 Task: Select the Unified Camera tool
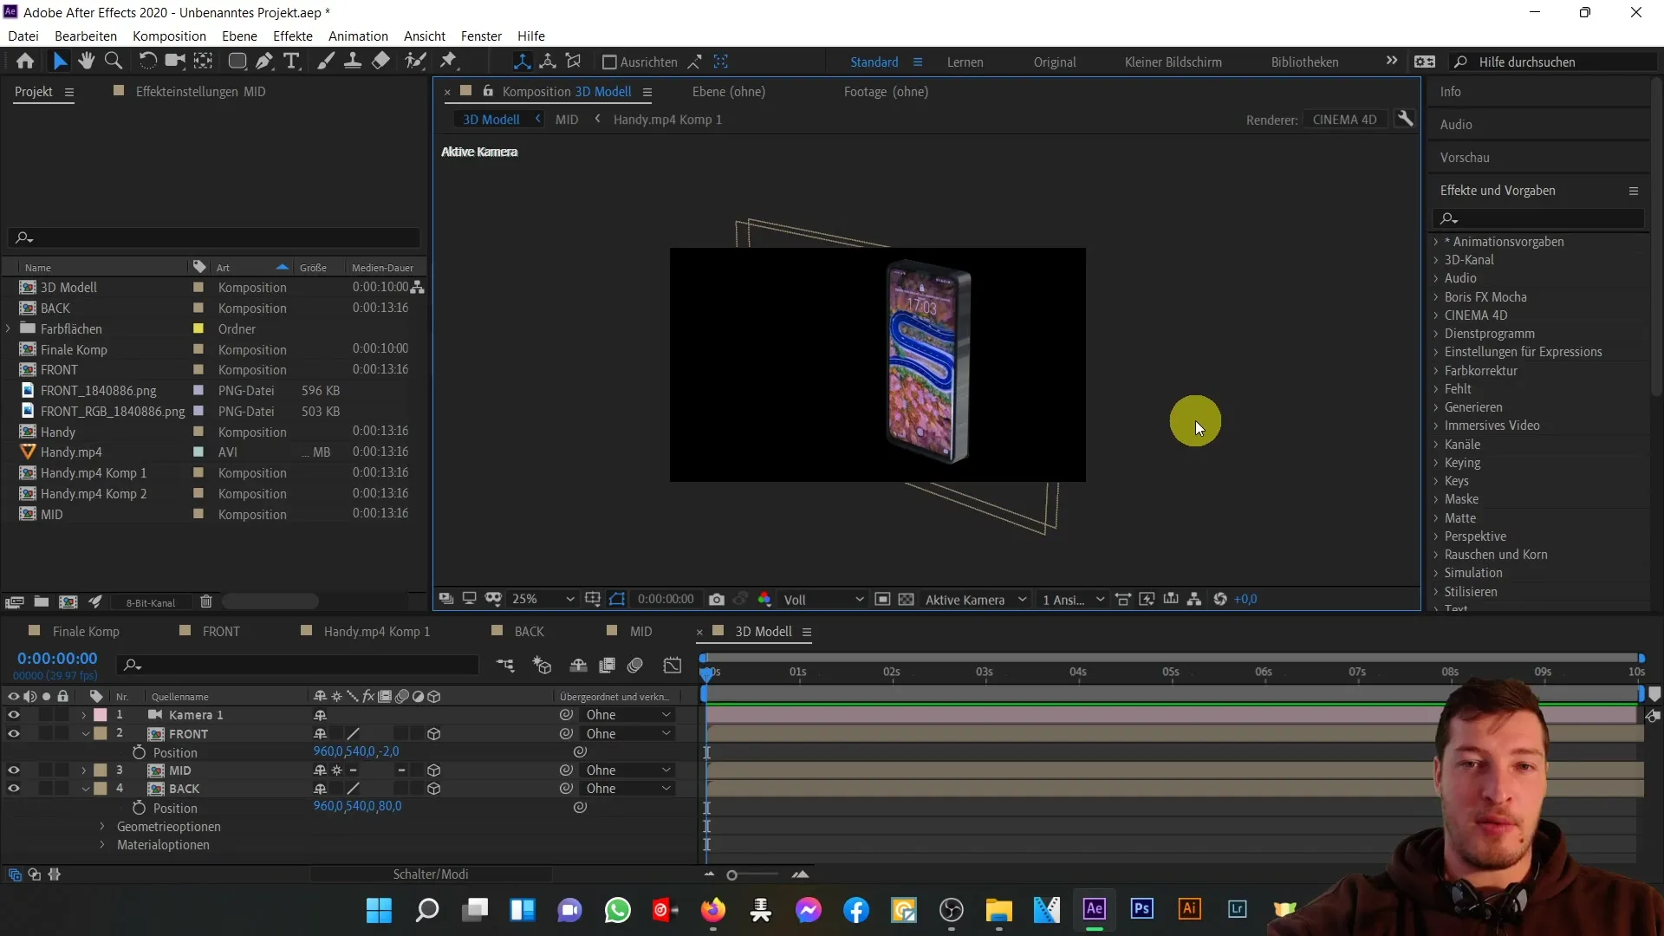point(176,62)
